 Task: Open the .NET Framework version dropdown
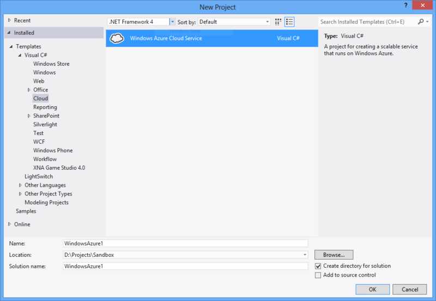[172, 22]
